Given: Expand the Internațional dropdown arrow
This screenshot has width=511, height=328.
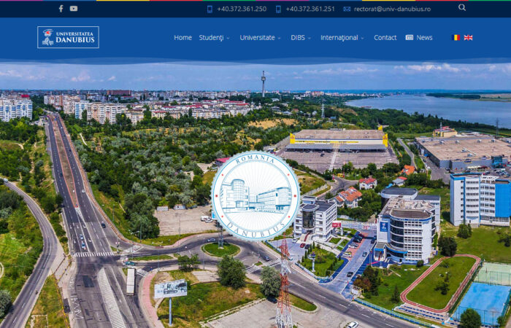Looking at the screenshot, I should click(362, 38).
